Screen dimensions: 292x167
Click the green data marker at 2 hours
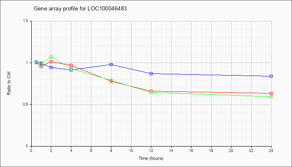(x=51, y=57)
